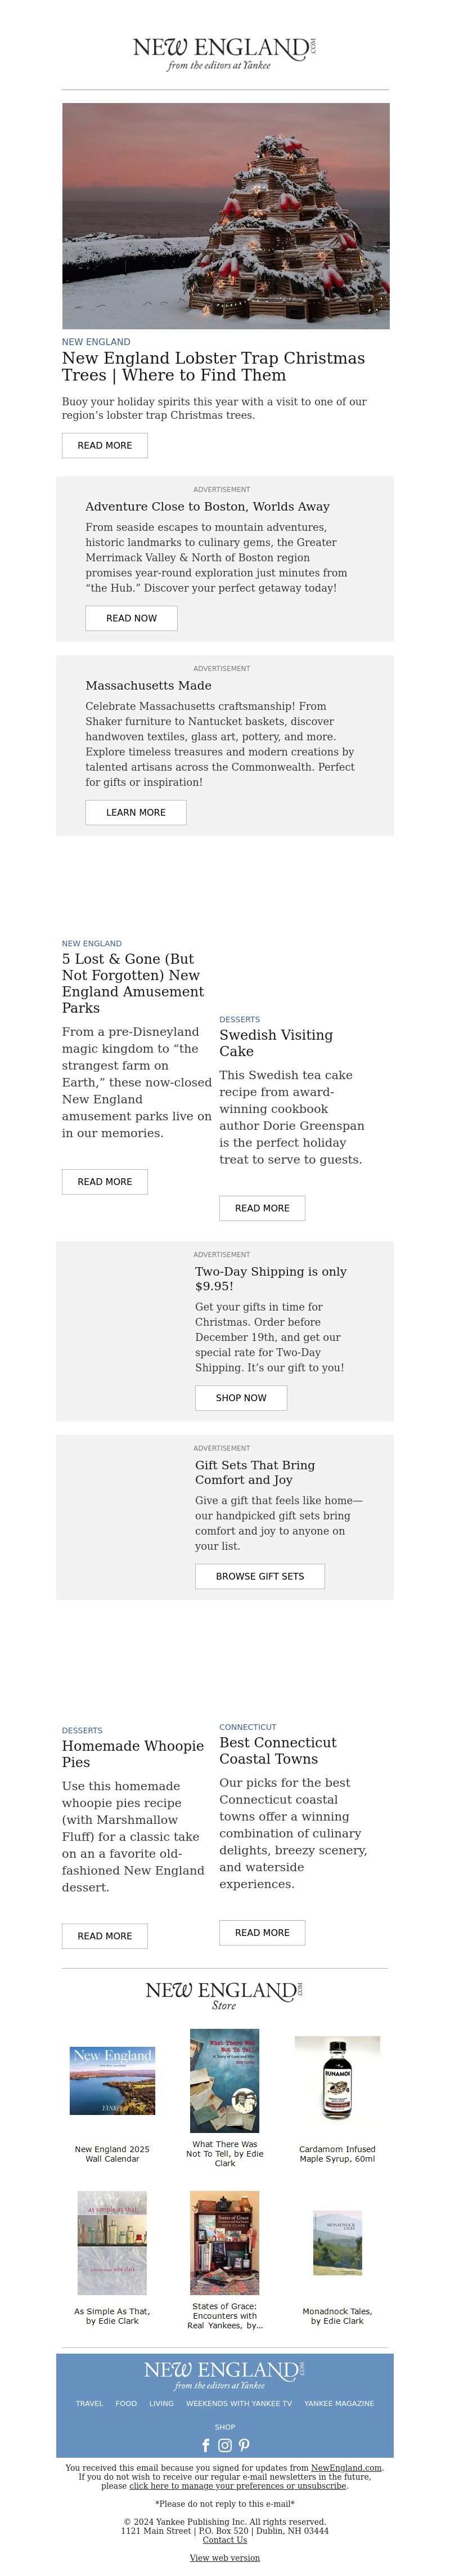The width and height of the screenshot is (450, 2576).
Task: Click the New England logo at top
Action: [225, 53]
